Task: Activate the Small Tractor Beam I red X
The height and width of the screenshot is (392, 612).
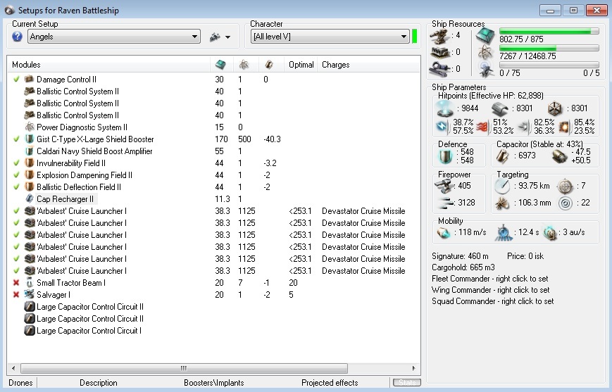Action: (x=16, y=283)
